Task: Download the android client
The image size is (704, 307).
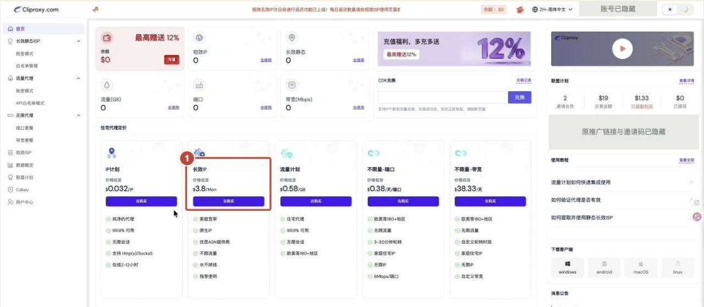Action: click(604, 267)
